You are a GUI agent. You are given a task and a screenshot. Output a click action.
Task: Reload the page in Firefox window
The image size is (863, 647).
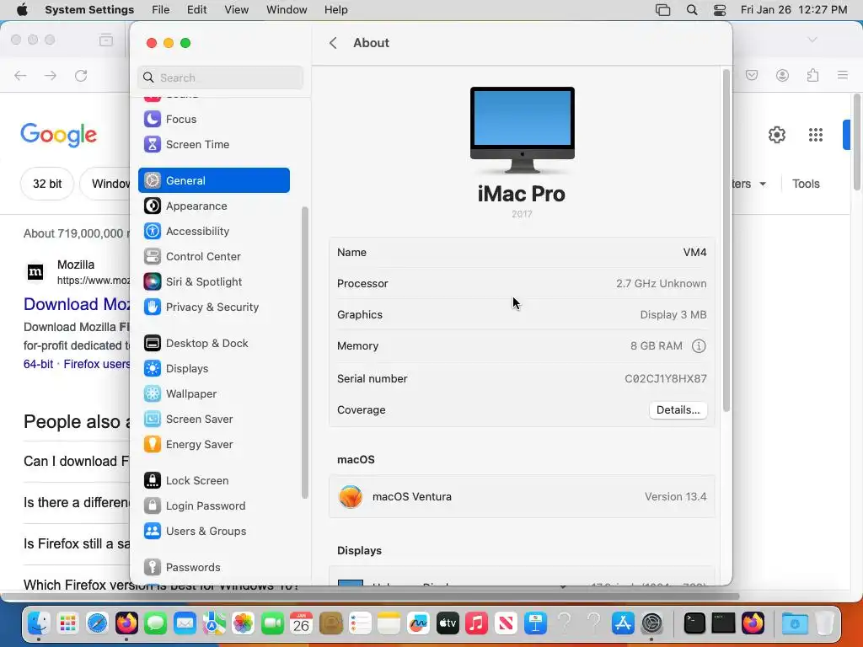[x=81, y=75]
